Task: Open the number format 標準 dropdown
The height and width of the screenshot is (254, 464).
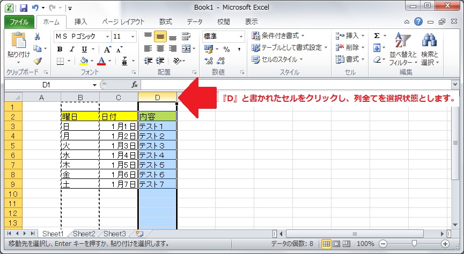Action: pyautogui.click(x=241, y=36)
